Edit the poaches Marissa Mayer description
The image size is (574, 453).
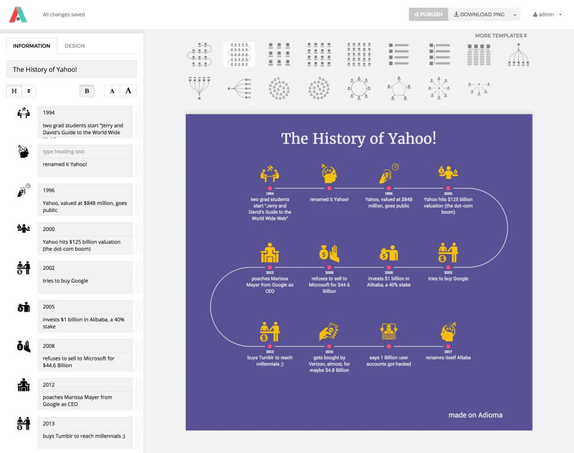(86, 400)
